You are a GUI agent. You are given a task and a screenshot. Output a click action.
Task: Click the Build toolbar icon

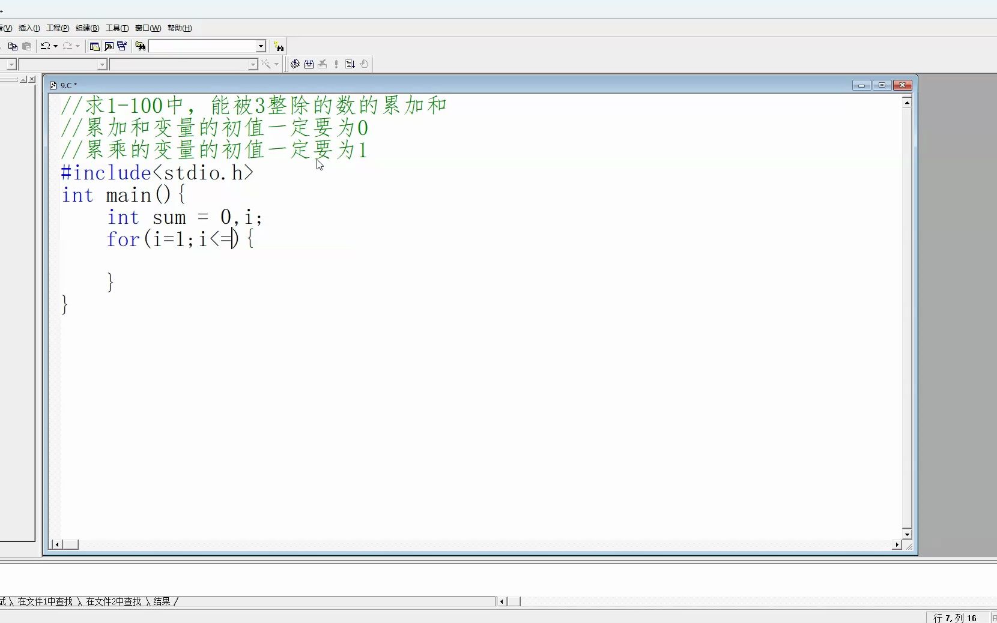[x=309, y=64]
